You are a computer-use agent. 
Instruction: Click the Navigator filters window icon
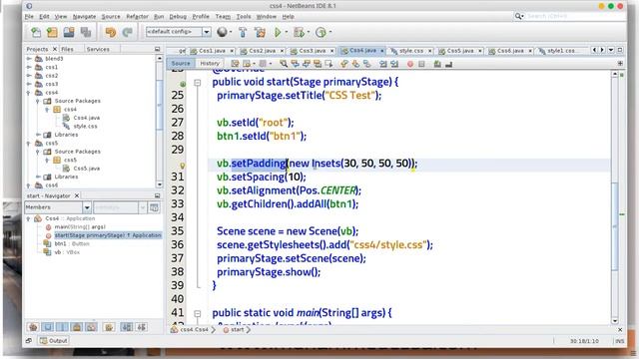point(154,207)
